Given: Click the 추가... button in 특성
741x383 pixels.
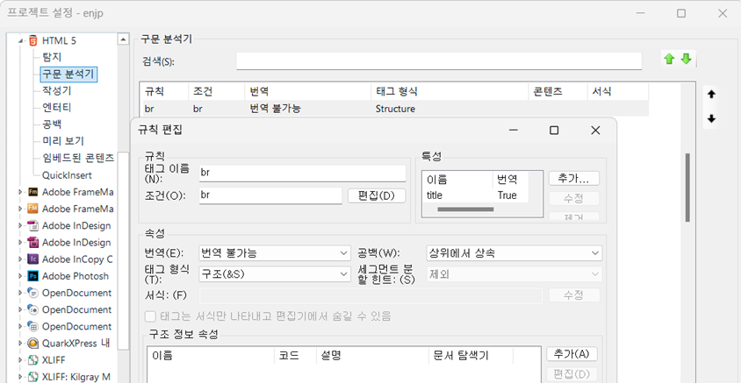Looking at the screenshot, I should tap(573, 178).
